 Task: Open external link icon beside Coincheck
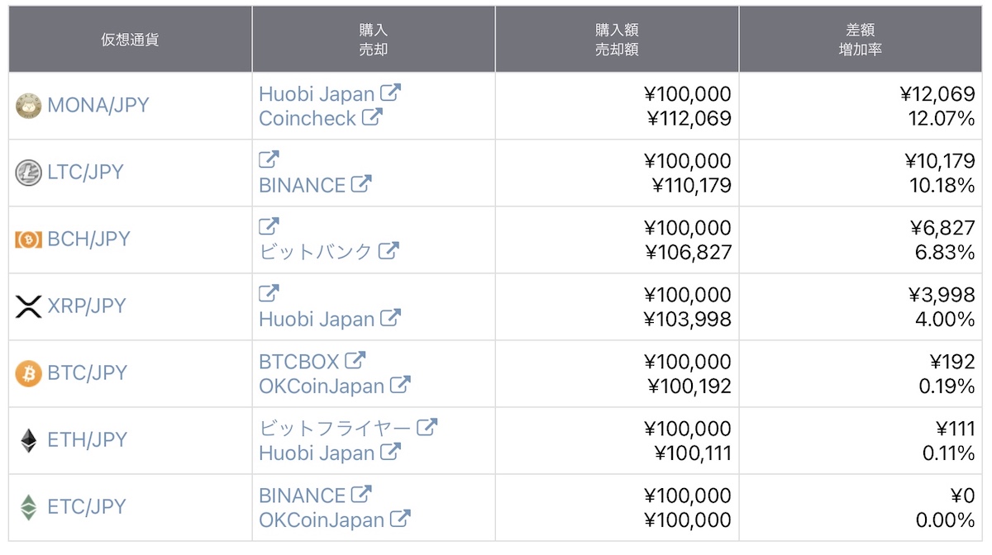(372, 117)
